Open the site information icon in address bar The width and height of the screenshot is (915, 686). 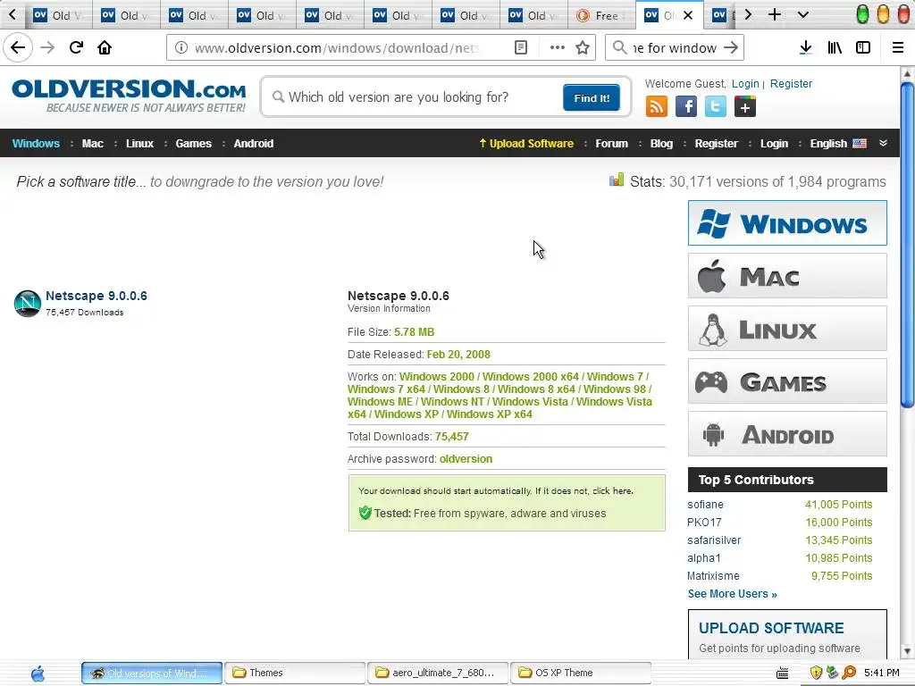(x=180, y=48)
